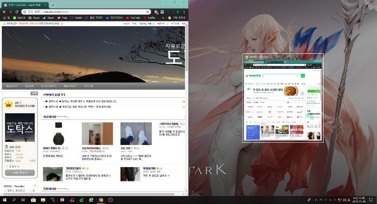
Task: Open the Twitch bookmark
Action: [76, 18]
